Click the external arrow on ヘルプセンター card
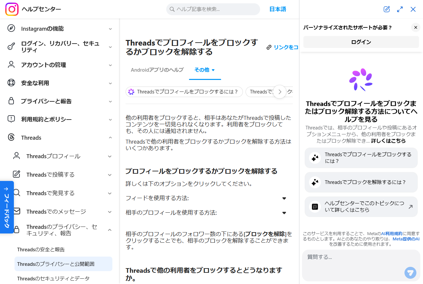This screenshot has width=423, height=284. [x=410, y=207]
